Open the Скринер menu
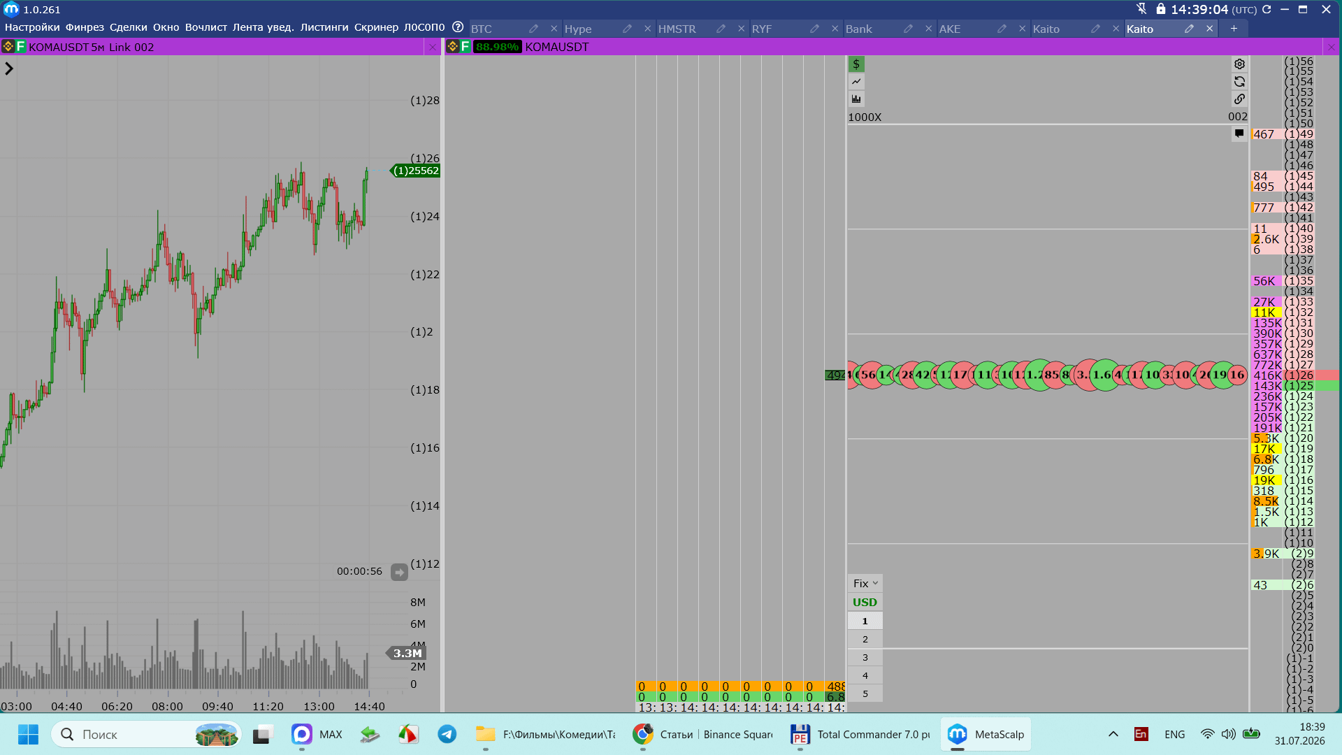Viewport: 1342px width, 755px height. (376, 27)
